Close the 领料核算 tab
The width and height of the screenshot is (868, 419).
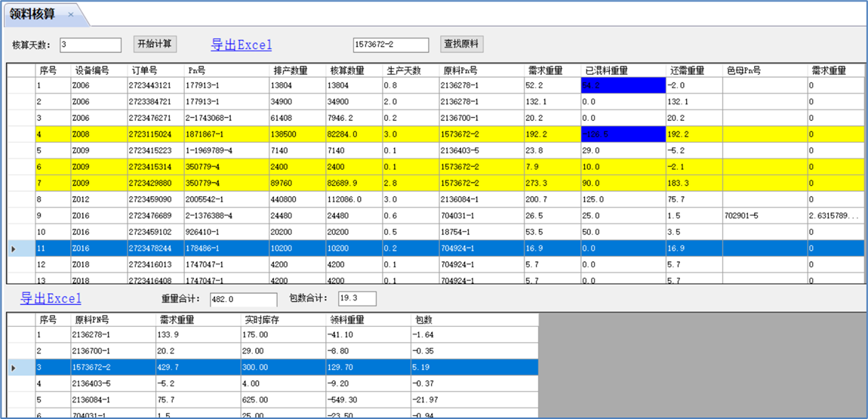71,14
